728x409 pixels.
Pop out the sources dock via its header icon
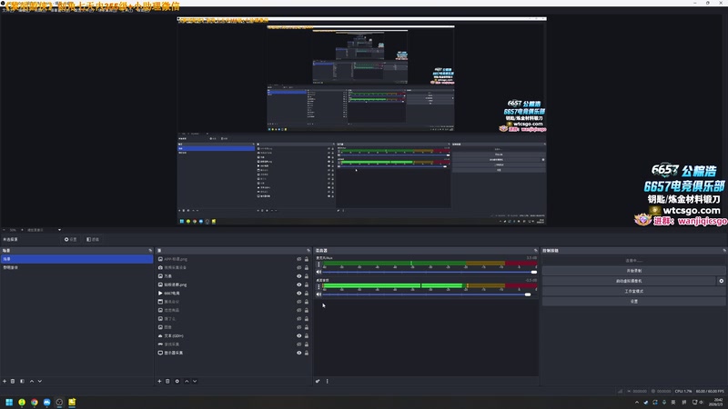(308, 251)
